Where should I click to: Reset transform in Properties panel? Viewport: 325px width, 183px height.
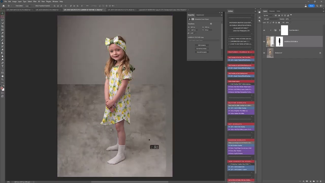pyautogui.click(x=211, y=24)
